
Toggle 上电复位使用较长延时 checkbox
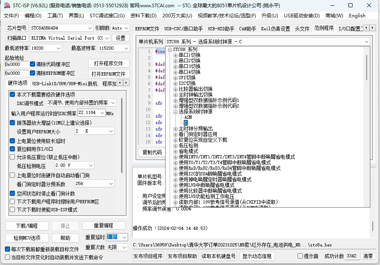(13, 141)
